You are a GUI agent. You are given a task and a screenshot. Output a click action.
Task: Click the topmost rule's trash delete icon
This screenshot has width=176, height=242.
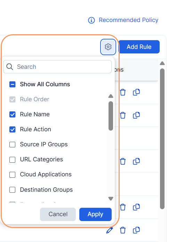123,92
